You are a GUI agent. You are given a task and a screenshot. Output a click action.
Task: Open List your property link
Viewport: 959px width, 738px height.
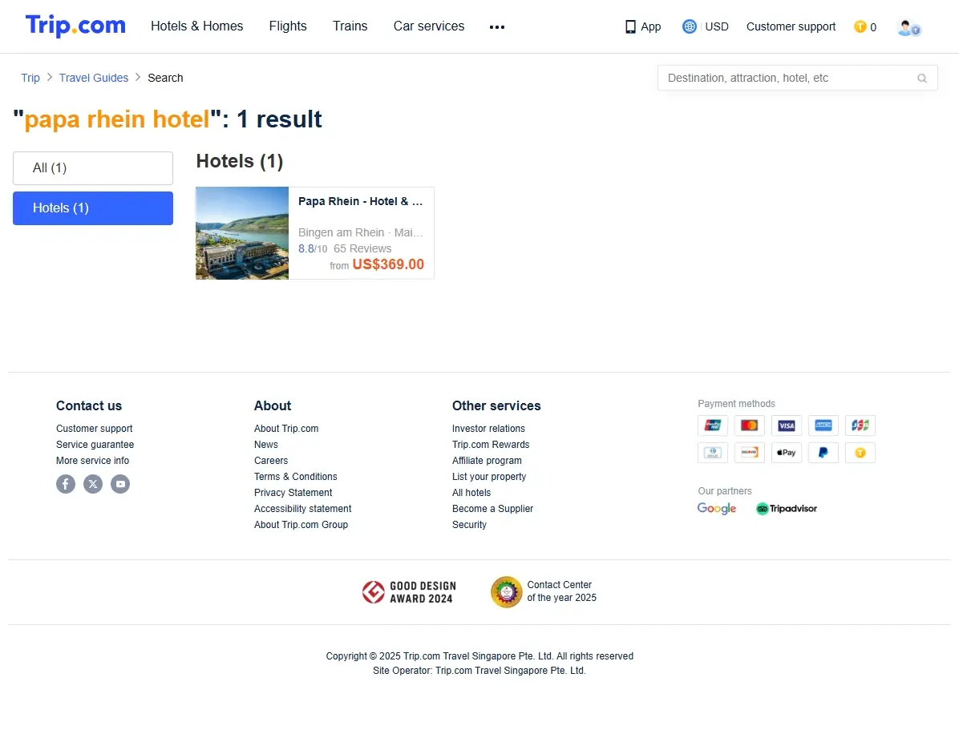click(x=488, y=476)
